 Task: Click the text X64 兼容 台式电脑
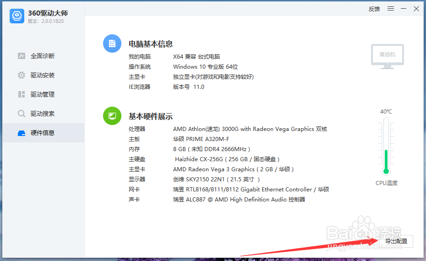197,56
